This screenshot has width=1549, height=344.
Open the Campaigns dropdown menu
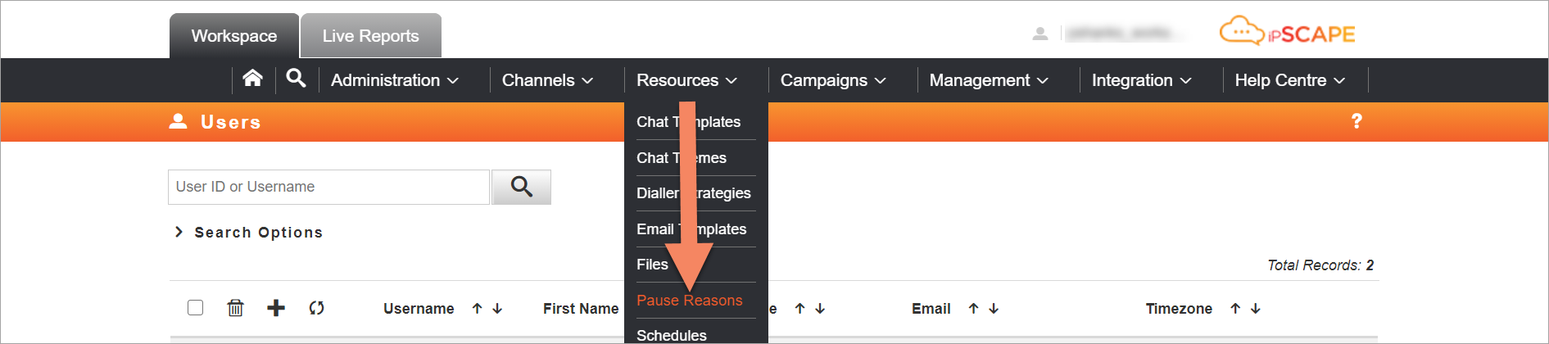point(833,80)
